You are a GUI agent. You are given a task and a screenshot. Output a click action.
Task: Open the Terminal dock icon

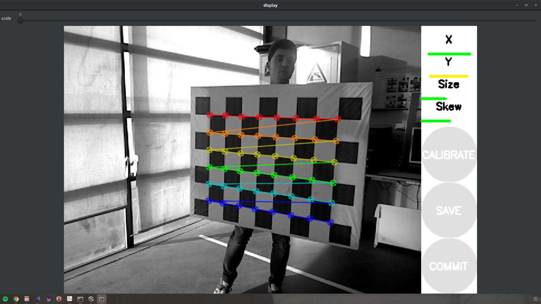coord(80,299)
